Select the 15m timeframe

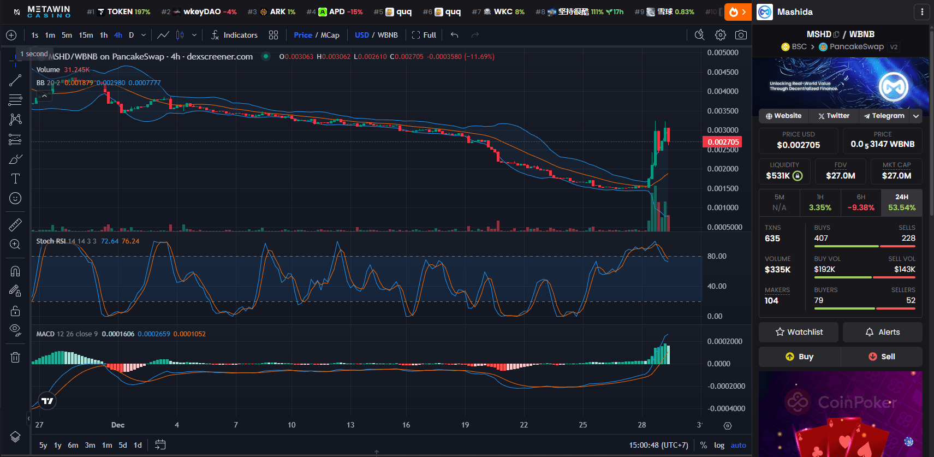pyautogui.click(x=86, y=35)
